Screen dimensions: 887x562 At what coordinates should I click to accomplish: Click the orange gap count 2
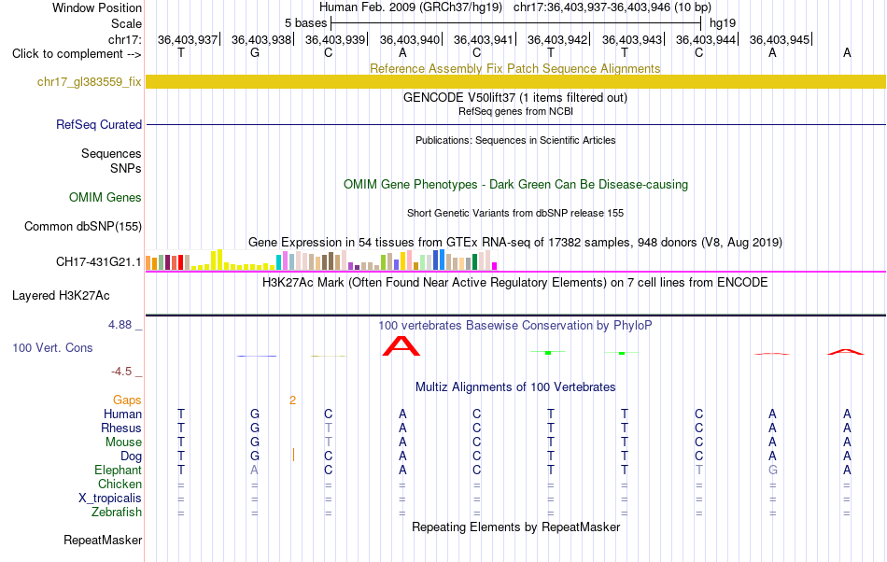click(292, 400)
